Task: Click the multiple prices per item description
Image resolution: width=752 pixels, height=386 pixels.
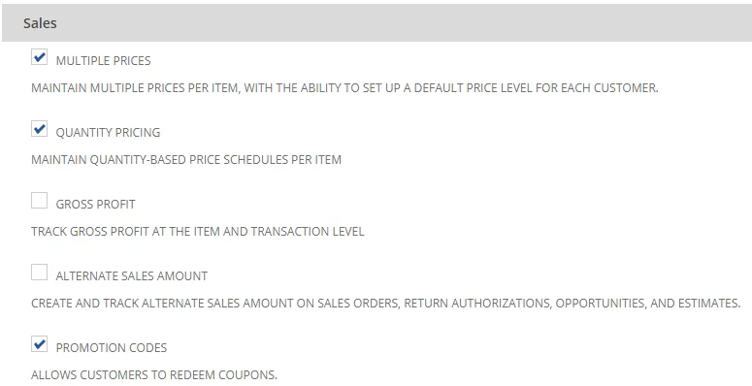Action: [x=344, y=88]
